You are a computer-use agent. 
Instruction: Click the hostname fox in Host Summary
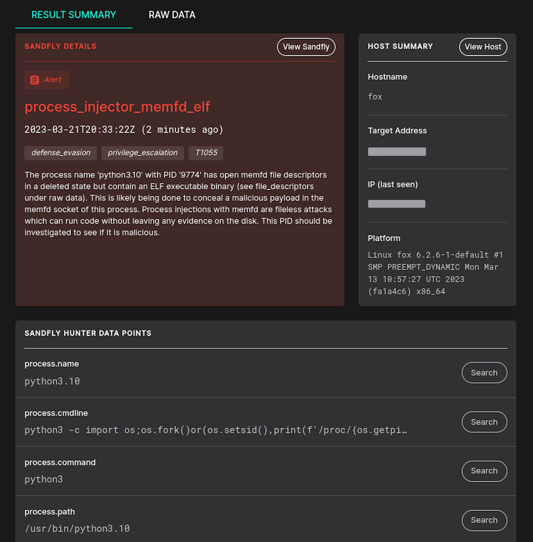click(375, 96)
